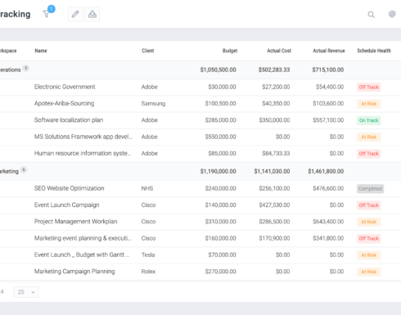401x315 pixels.
Task: Select the Tesla client cell
Action: tap(148, 255)
